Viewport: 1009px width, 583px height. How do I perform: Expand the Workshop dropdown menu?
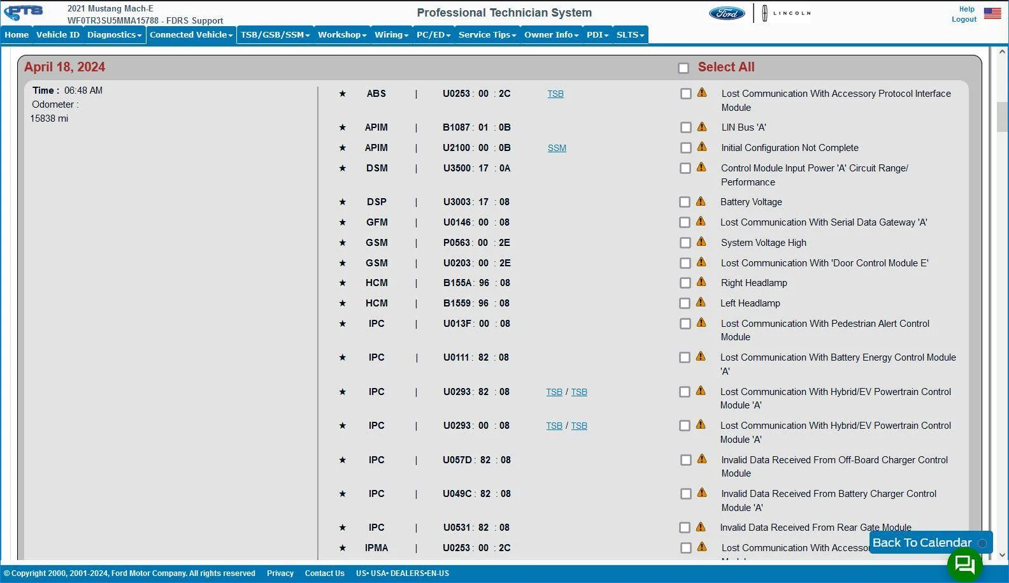click(x=342, y=34)
